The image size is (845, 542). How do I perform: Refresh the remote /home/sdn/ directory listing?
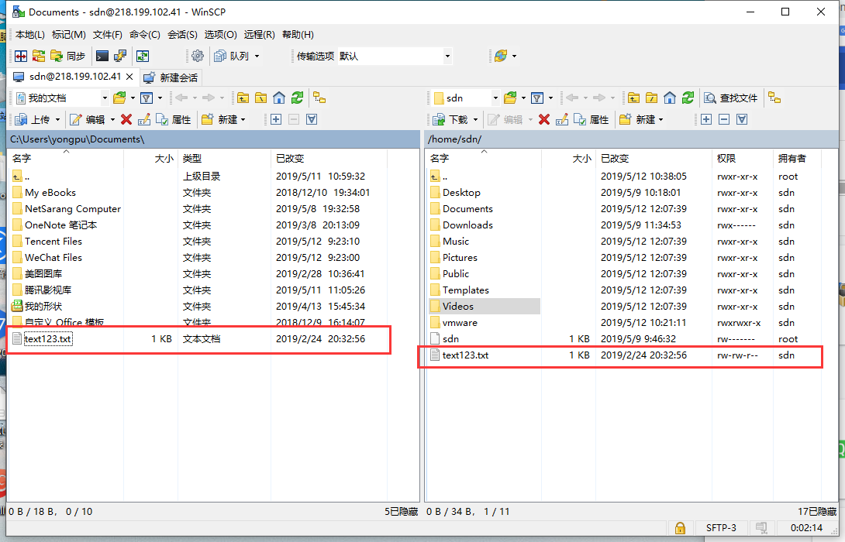coord(690,98)
